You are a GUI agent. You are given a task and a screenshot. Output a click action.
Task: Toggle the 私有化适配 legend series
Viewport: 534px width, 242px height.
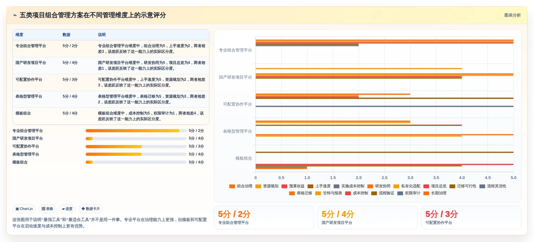pos(407,186)
